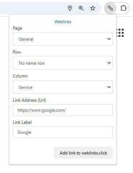Image resolution: width=133 pixels, height=173 pixels.
Task: Click the 'Page' field label
Action: [17, 28]
